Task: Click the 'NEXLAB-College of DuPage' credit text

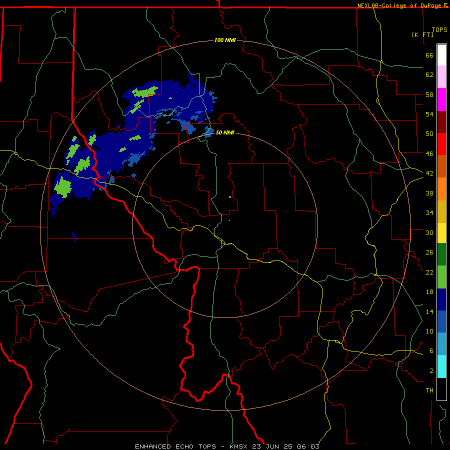Action: 400,5
